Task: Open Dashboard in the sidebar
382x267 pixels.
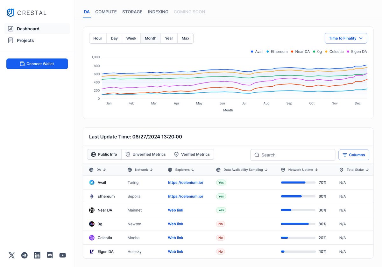Action: click(37, 29)
